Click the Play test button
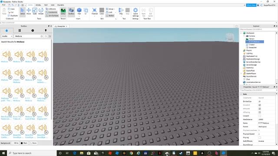Viewport: 278px width, 156px height. pos(121,10)
